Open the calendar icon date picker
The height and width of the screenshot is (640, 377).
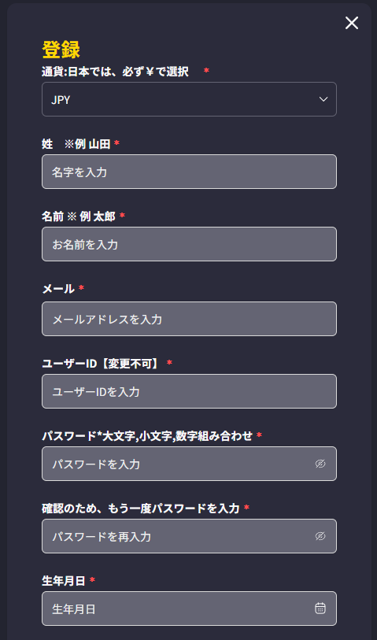click(x=320, y=609)
